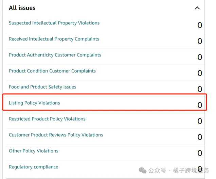This screenshot has width=216, height=179.
Task: Open Customer Product Reviews Policy Violations
Action: point(56,135)
